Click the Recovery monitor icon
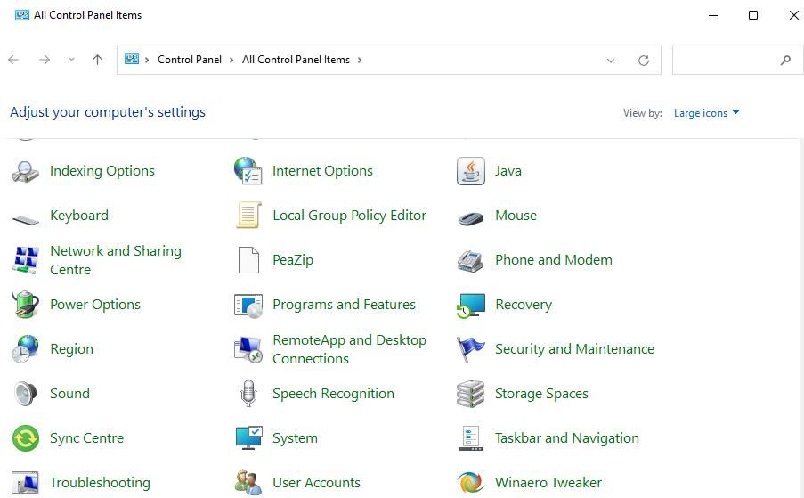 (471, 306)
